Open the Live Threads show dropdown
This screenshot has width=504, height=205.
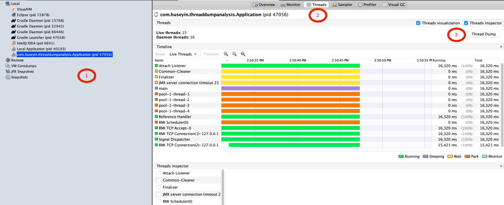pyautogui.click(x=184, y=54)
